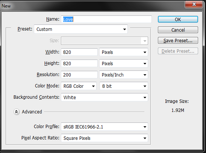
Task: Open the Color Mode RGB Color dropdown
Action: pyautogui.click(x=79, y=86)
